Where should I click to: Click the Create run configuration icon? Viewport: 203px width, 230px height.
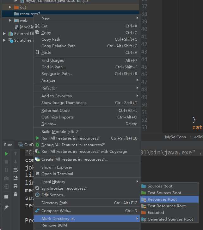[x=37, y=159]
